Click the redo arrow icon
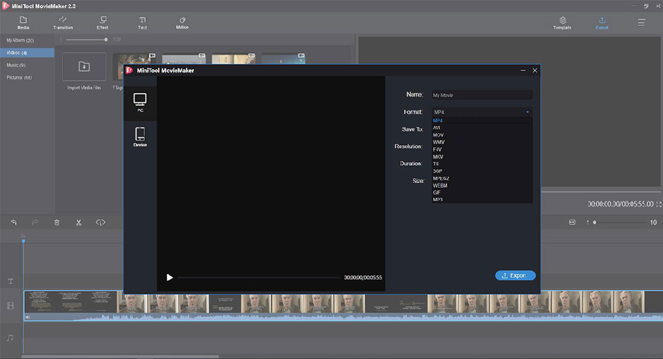663x359 pixels. pos(35,222)
